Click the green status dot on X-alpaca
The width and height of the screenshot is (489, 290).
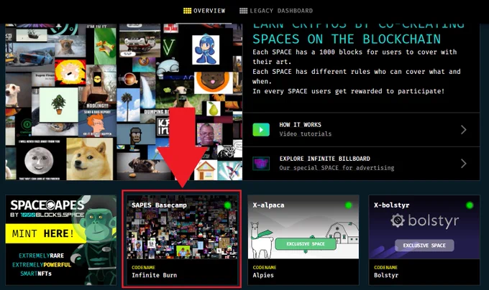coord(348,205)
